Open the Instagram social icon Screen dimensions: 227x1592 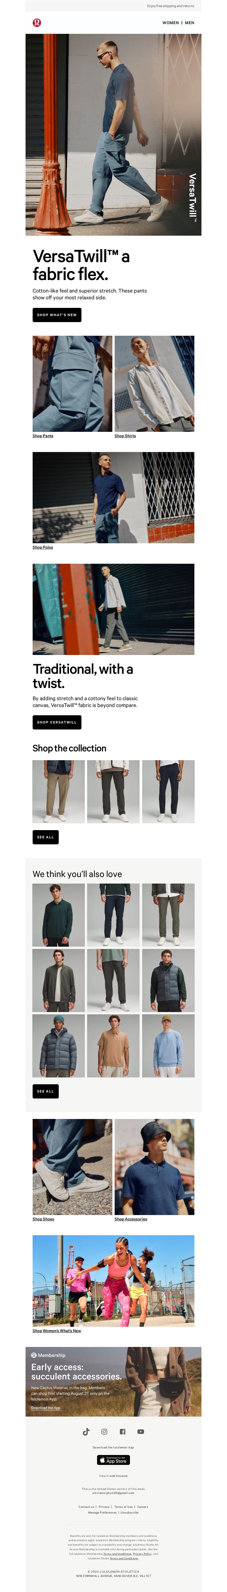tap(104, 1431)
